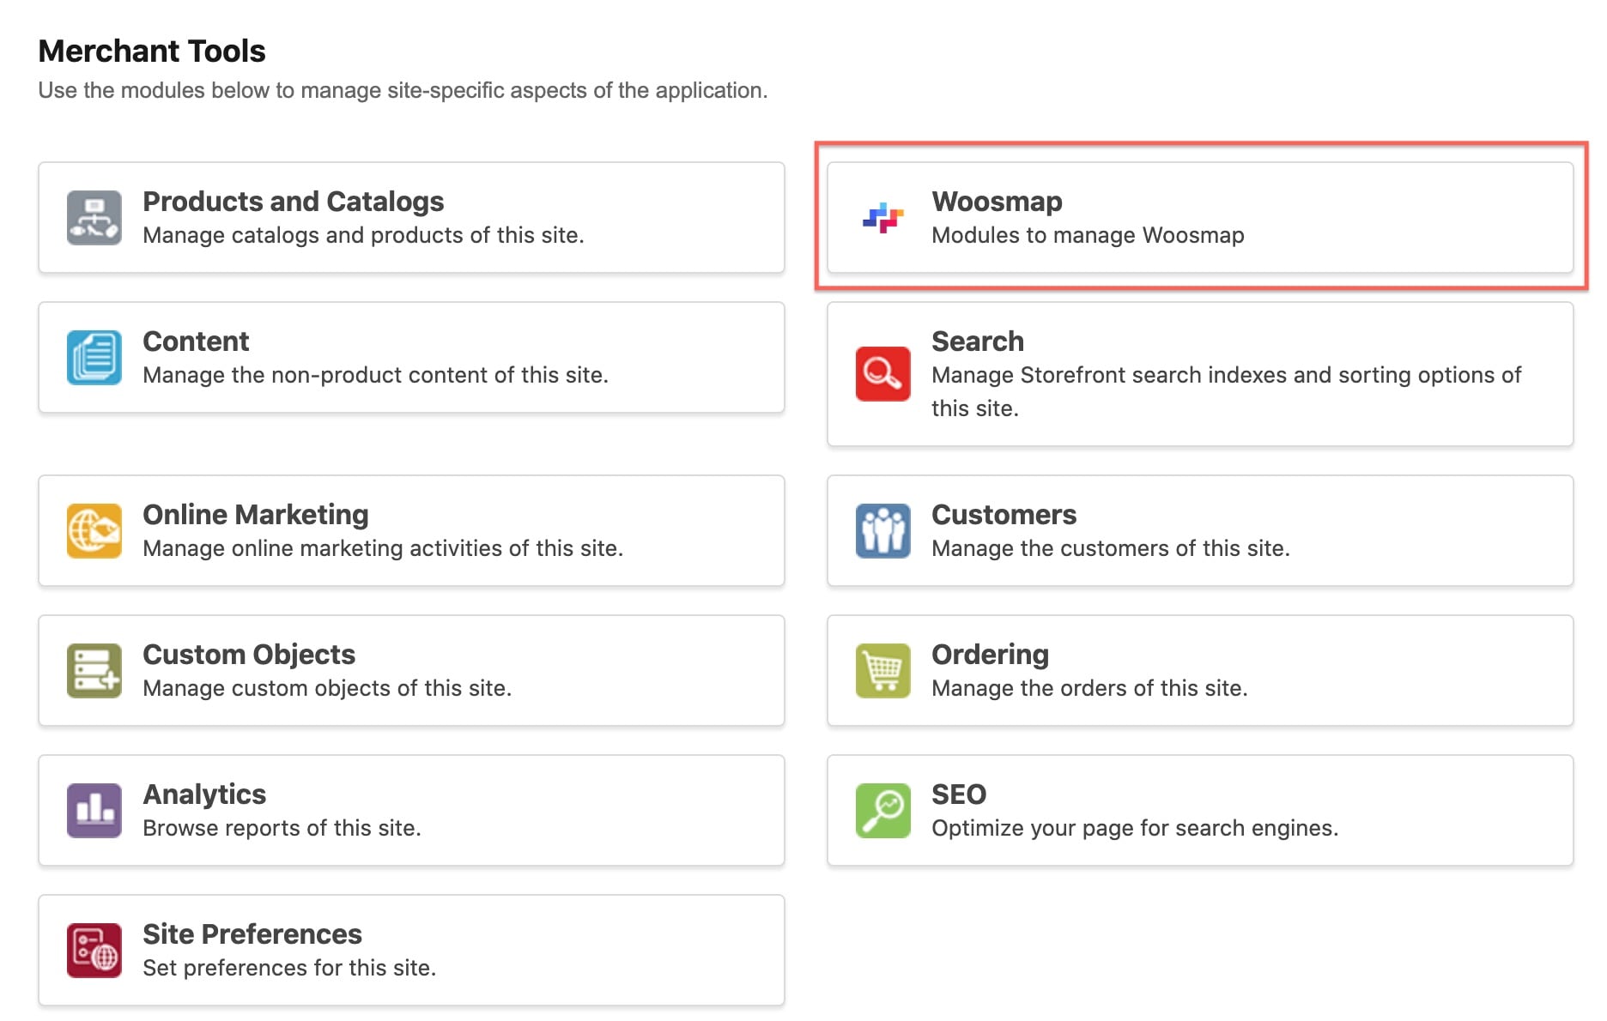Click the purple Analytics bar chart icon
The height and width of the screenshot is (1021, 1607).
click(x=94, y=810)
